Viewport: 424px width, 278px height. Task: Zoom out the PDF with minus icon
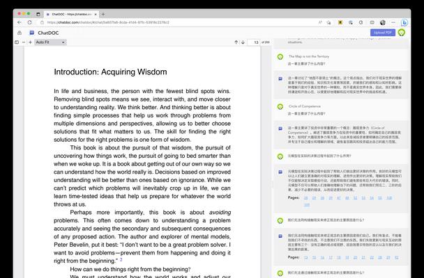[24, 42]
